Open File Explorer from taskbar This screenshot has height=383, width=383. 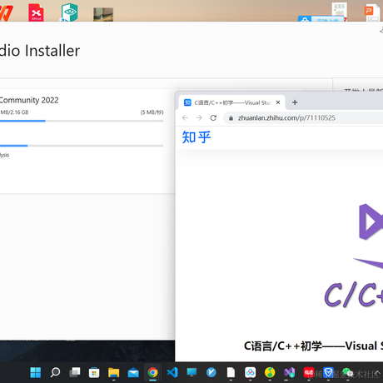point(114,372)
